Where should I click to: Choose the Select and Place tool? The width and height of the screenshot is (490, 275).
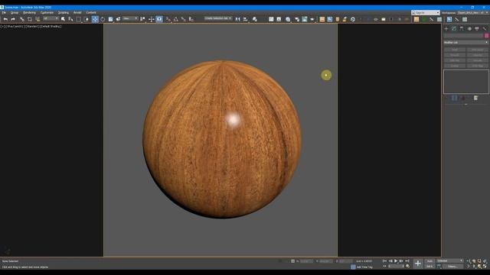click(118, 19)
